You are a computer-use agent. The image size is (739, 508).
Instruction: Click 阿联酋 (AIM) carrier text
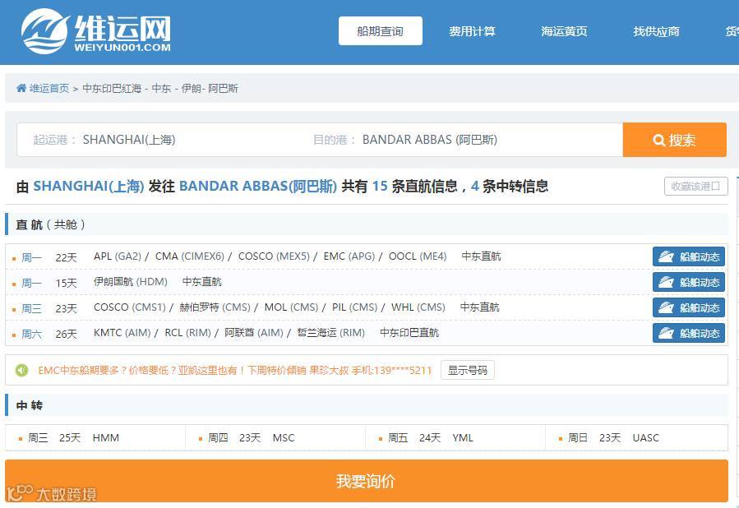(254, 333)
